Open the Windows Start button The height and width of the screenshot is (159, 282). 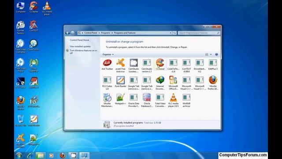[x=19, y=155]
